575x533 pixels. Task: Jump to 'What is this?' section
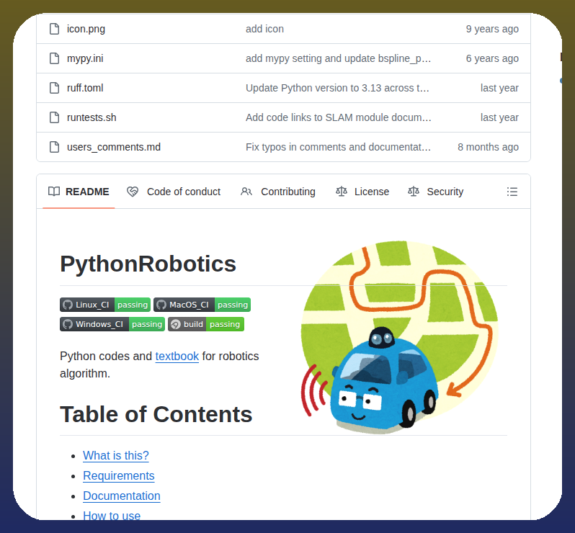click(116, 455)
